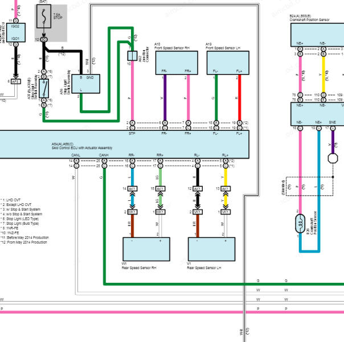Select the crankshaft position sensor coil symbol
The image size is (344, 342).
pos(300,224)
